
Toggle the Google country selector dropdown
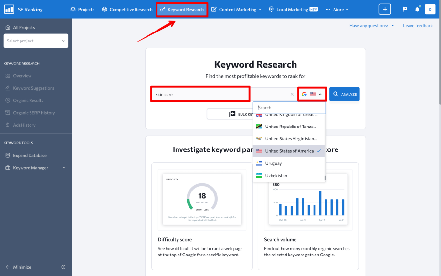(312, 94)
